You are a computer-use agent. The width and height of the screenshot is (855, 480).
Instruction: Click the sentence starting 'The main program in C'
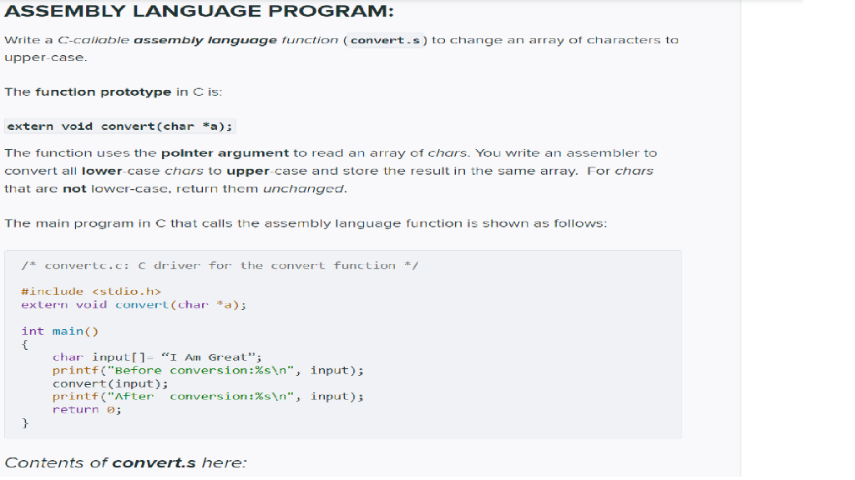306,223
